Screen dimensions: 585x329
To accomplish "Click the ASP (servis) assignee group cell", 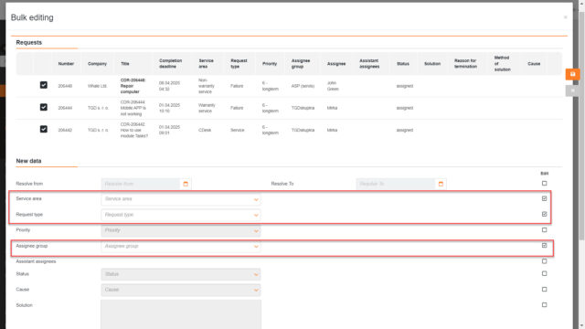I will 303,86.
